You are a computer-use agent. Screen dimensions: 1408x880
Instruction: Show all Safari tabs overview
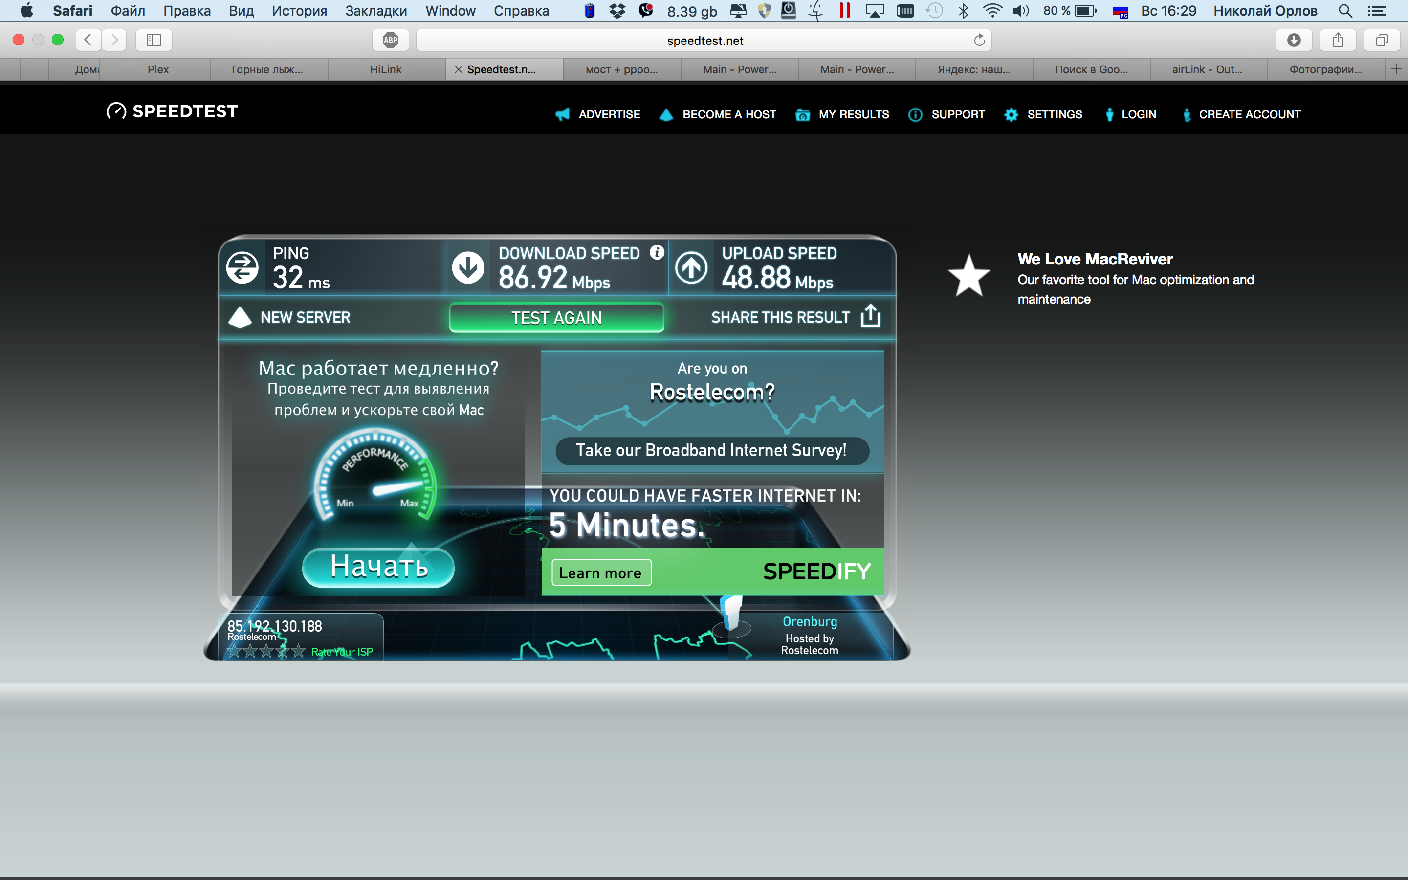point(1382,40)
